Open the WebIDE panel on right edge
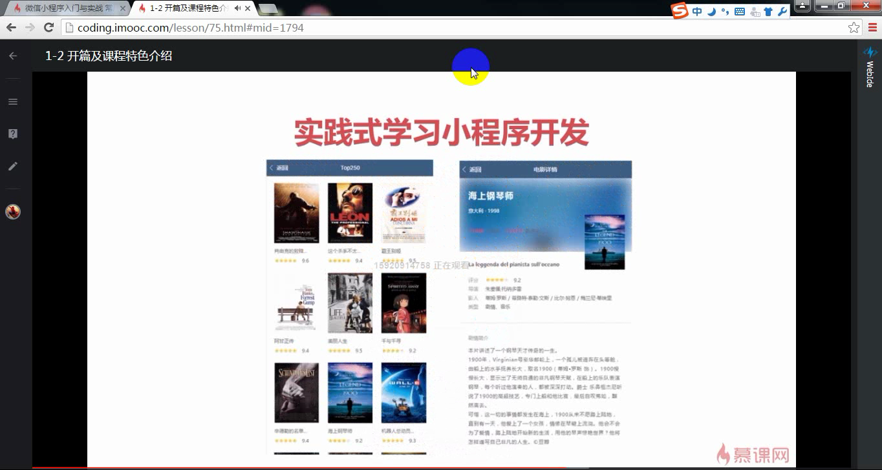 870,67
